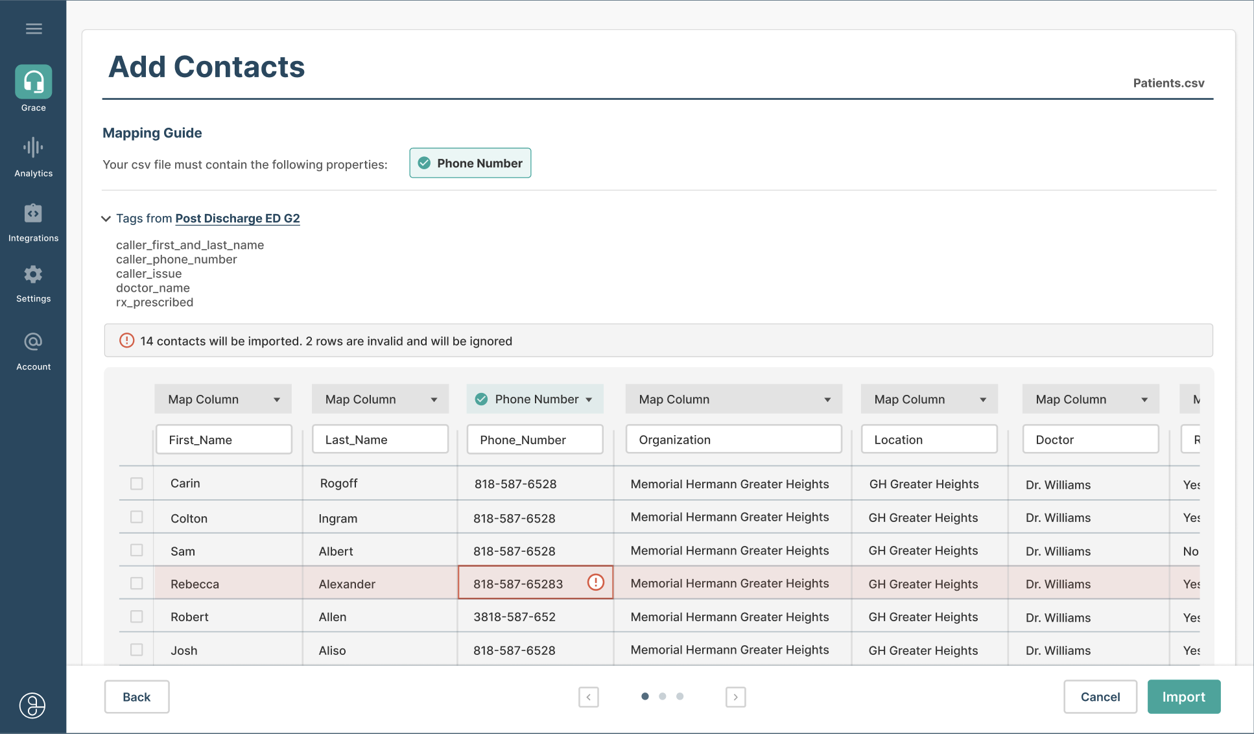
Task: Open the Account sidebar icon
Action: 34,342
